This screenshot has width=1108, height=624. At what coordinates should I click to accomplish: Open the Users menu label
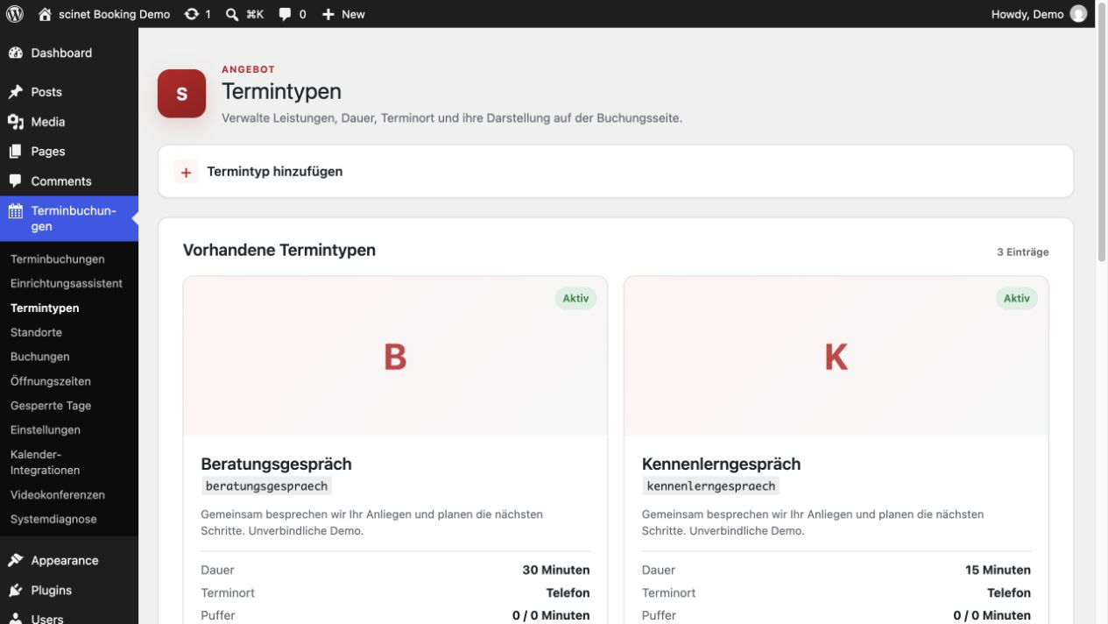coord(47,619)
